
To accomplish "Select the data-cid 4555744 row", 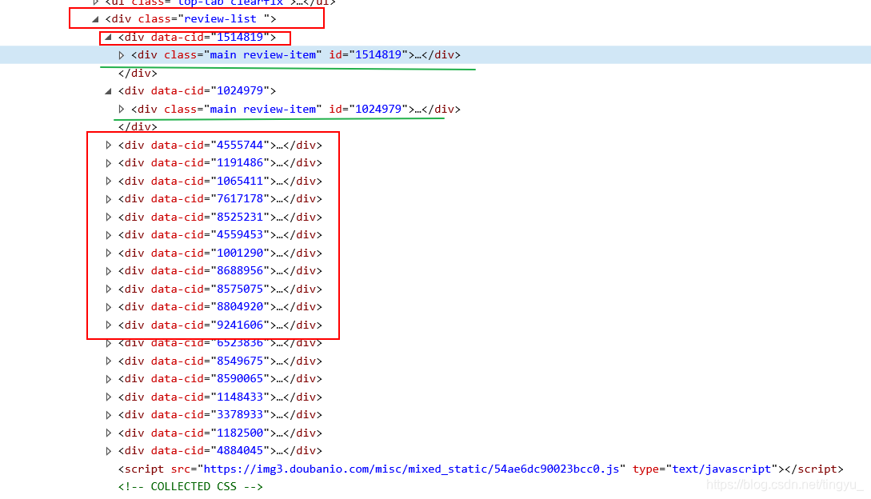I will click(220, 145).
